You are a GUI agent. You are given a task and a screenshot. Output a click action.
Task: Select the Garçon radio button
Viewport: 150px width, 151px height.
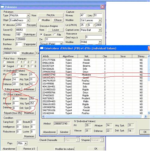41,35
